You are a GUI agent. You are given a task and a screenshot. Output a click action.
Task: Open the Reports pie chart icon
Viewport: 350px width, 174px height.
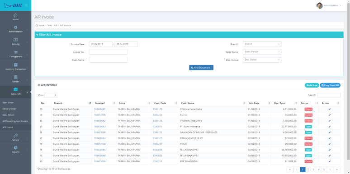[16, 148]
